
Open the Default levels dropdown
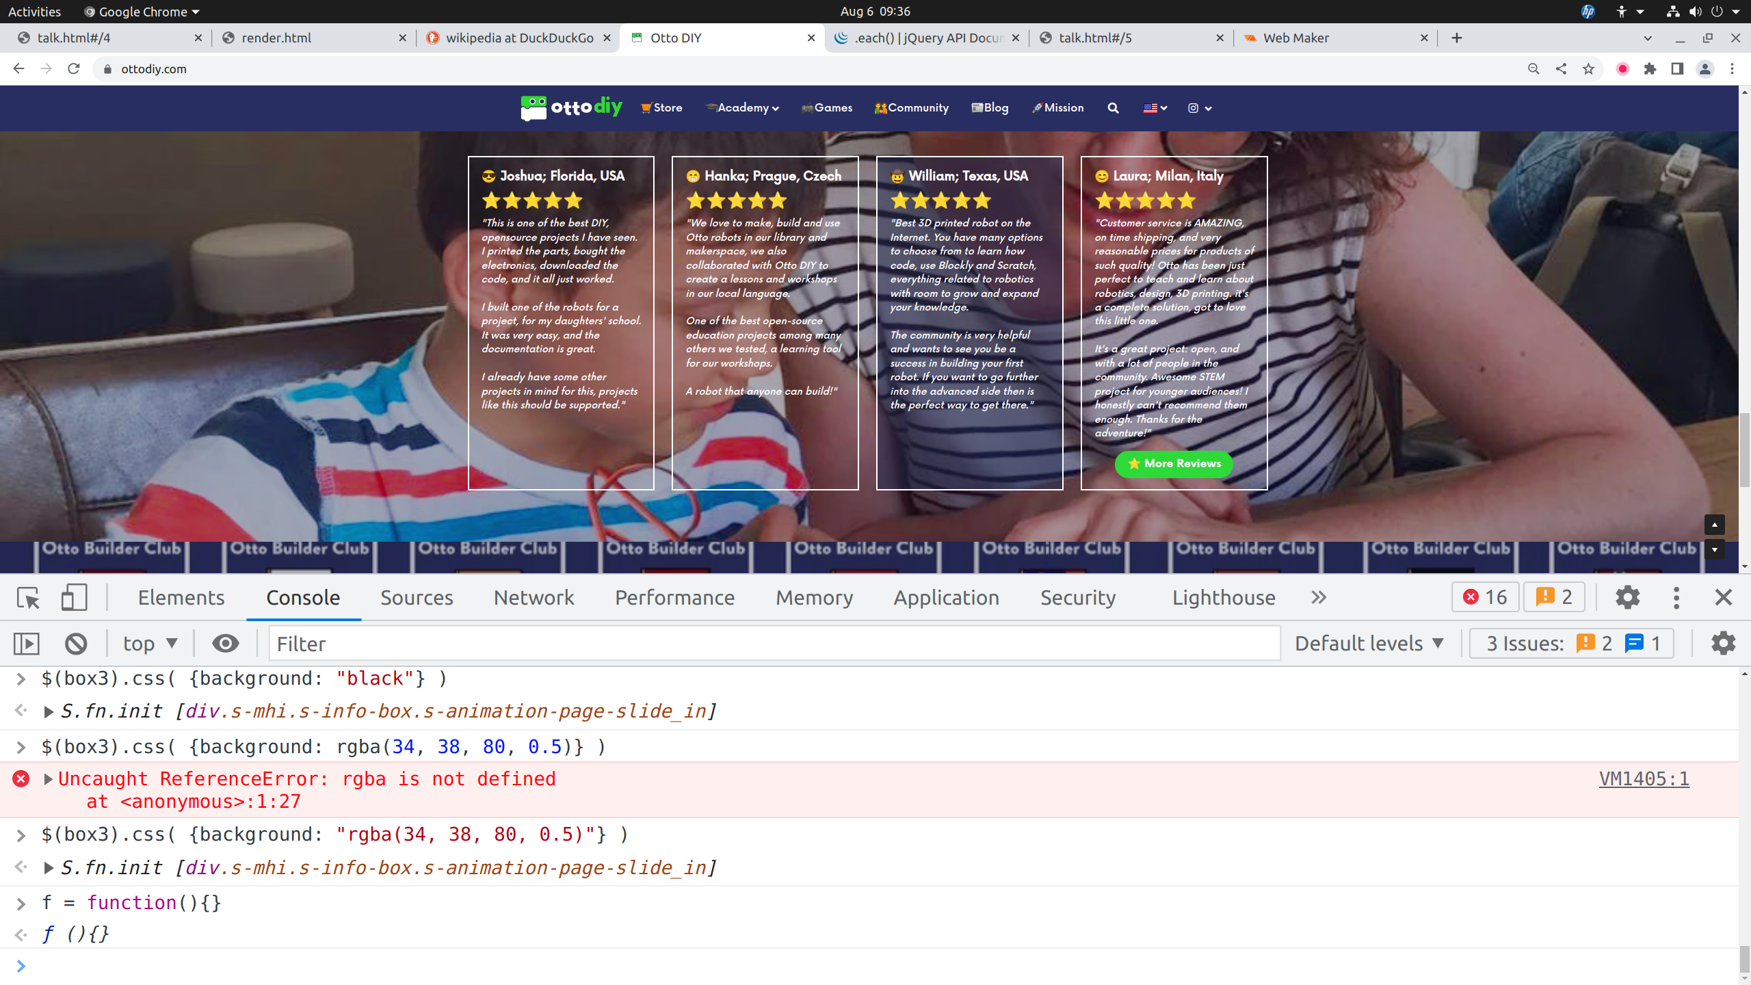(x=1369, y=644)
